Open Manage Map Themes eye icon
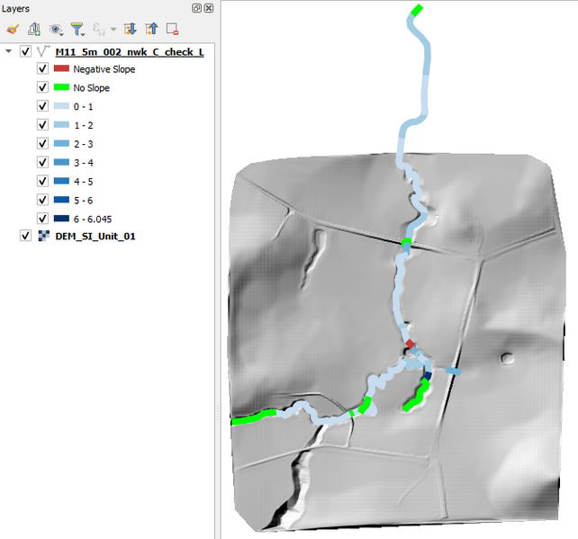This screenshot has height=539, width=578. [57, 29]
